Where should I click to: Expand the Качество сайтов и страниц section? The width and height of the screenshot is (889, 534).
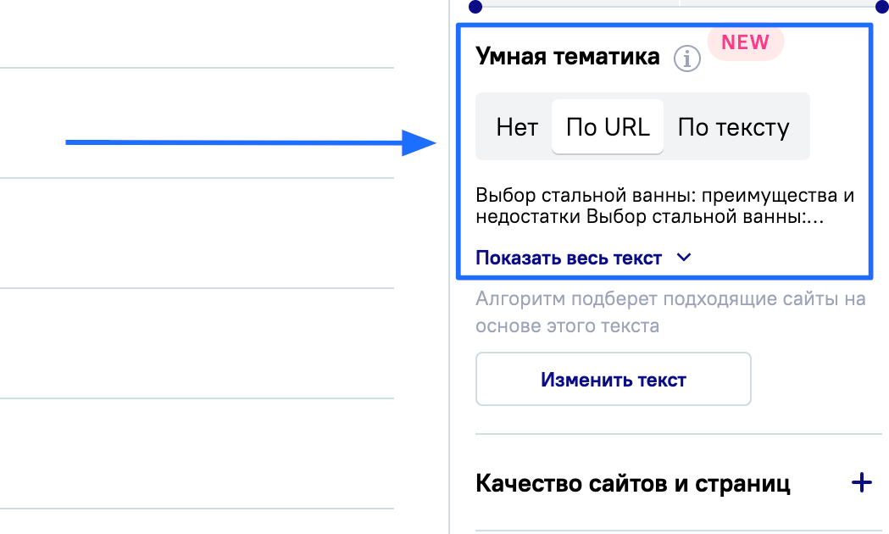(x=633, y=484)
